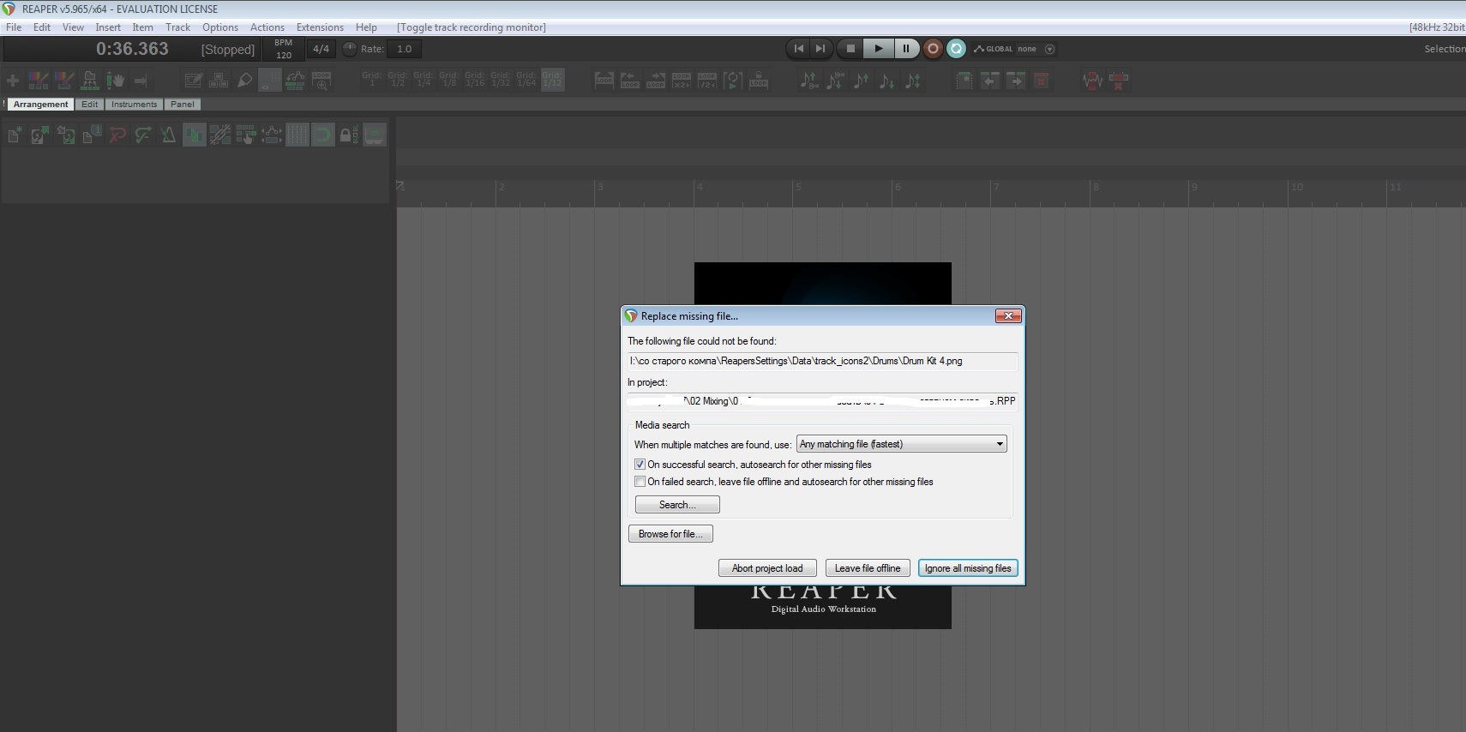Image resolution: width=1466 pixels, height=732 pixels.
Task: Open the Extensions menu
Action: tap(320, 27)
